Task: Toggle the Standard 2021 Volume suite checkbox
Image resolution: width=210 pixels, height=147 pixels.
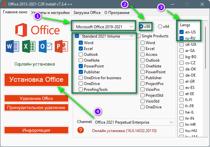Action: [x=77, y=36]
